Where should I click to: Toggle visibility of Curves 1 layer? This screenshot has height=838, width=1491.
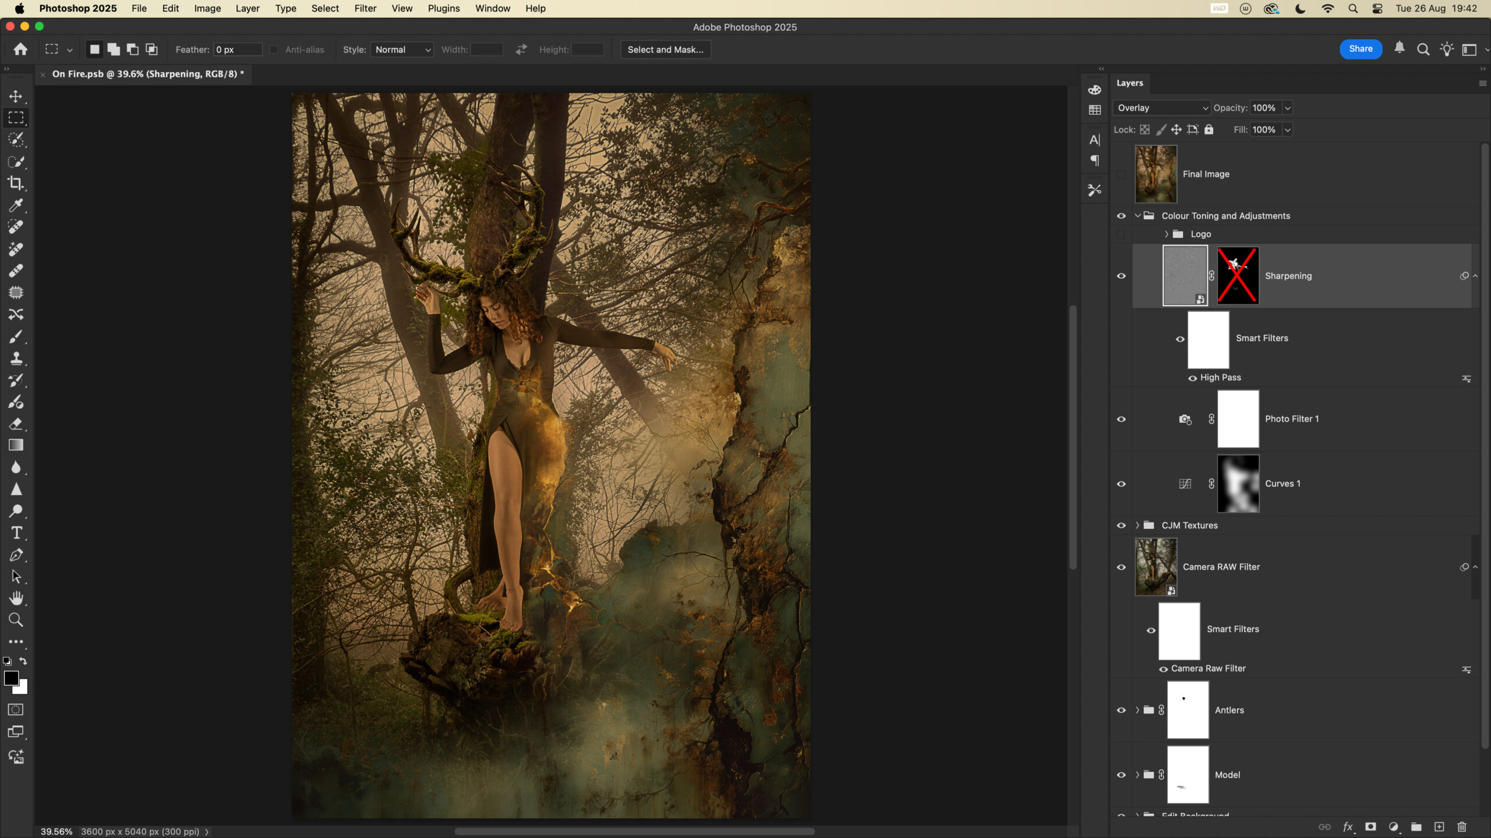click(x=1121, y=484)
